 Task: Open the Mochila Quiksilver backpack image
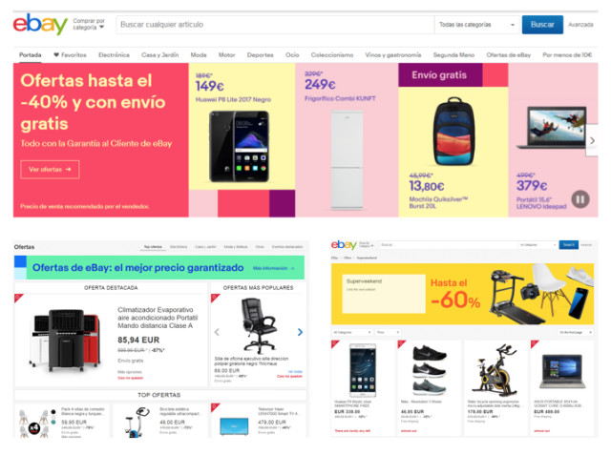point(453,131)
